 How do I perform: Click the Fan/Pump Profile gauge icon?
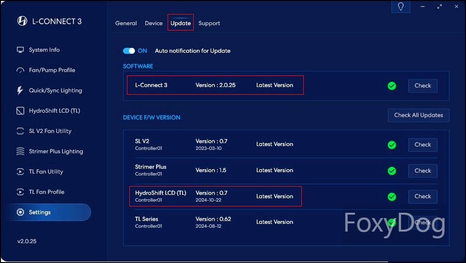coord(20,70)
